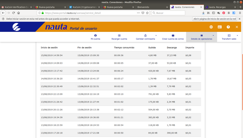Click the nauta language globe icon
243x138 pixels.
(211, 27)
